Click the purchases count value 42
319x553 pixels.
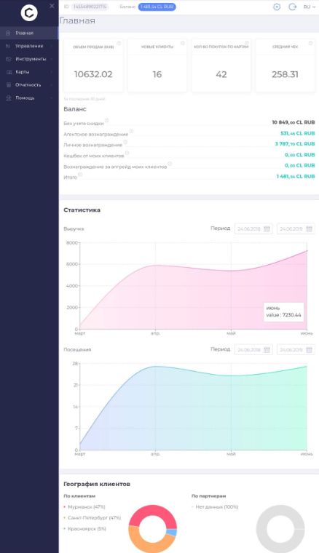(x=221, y=74)
